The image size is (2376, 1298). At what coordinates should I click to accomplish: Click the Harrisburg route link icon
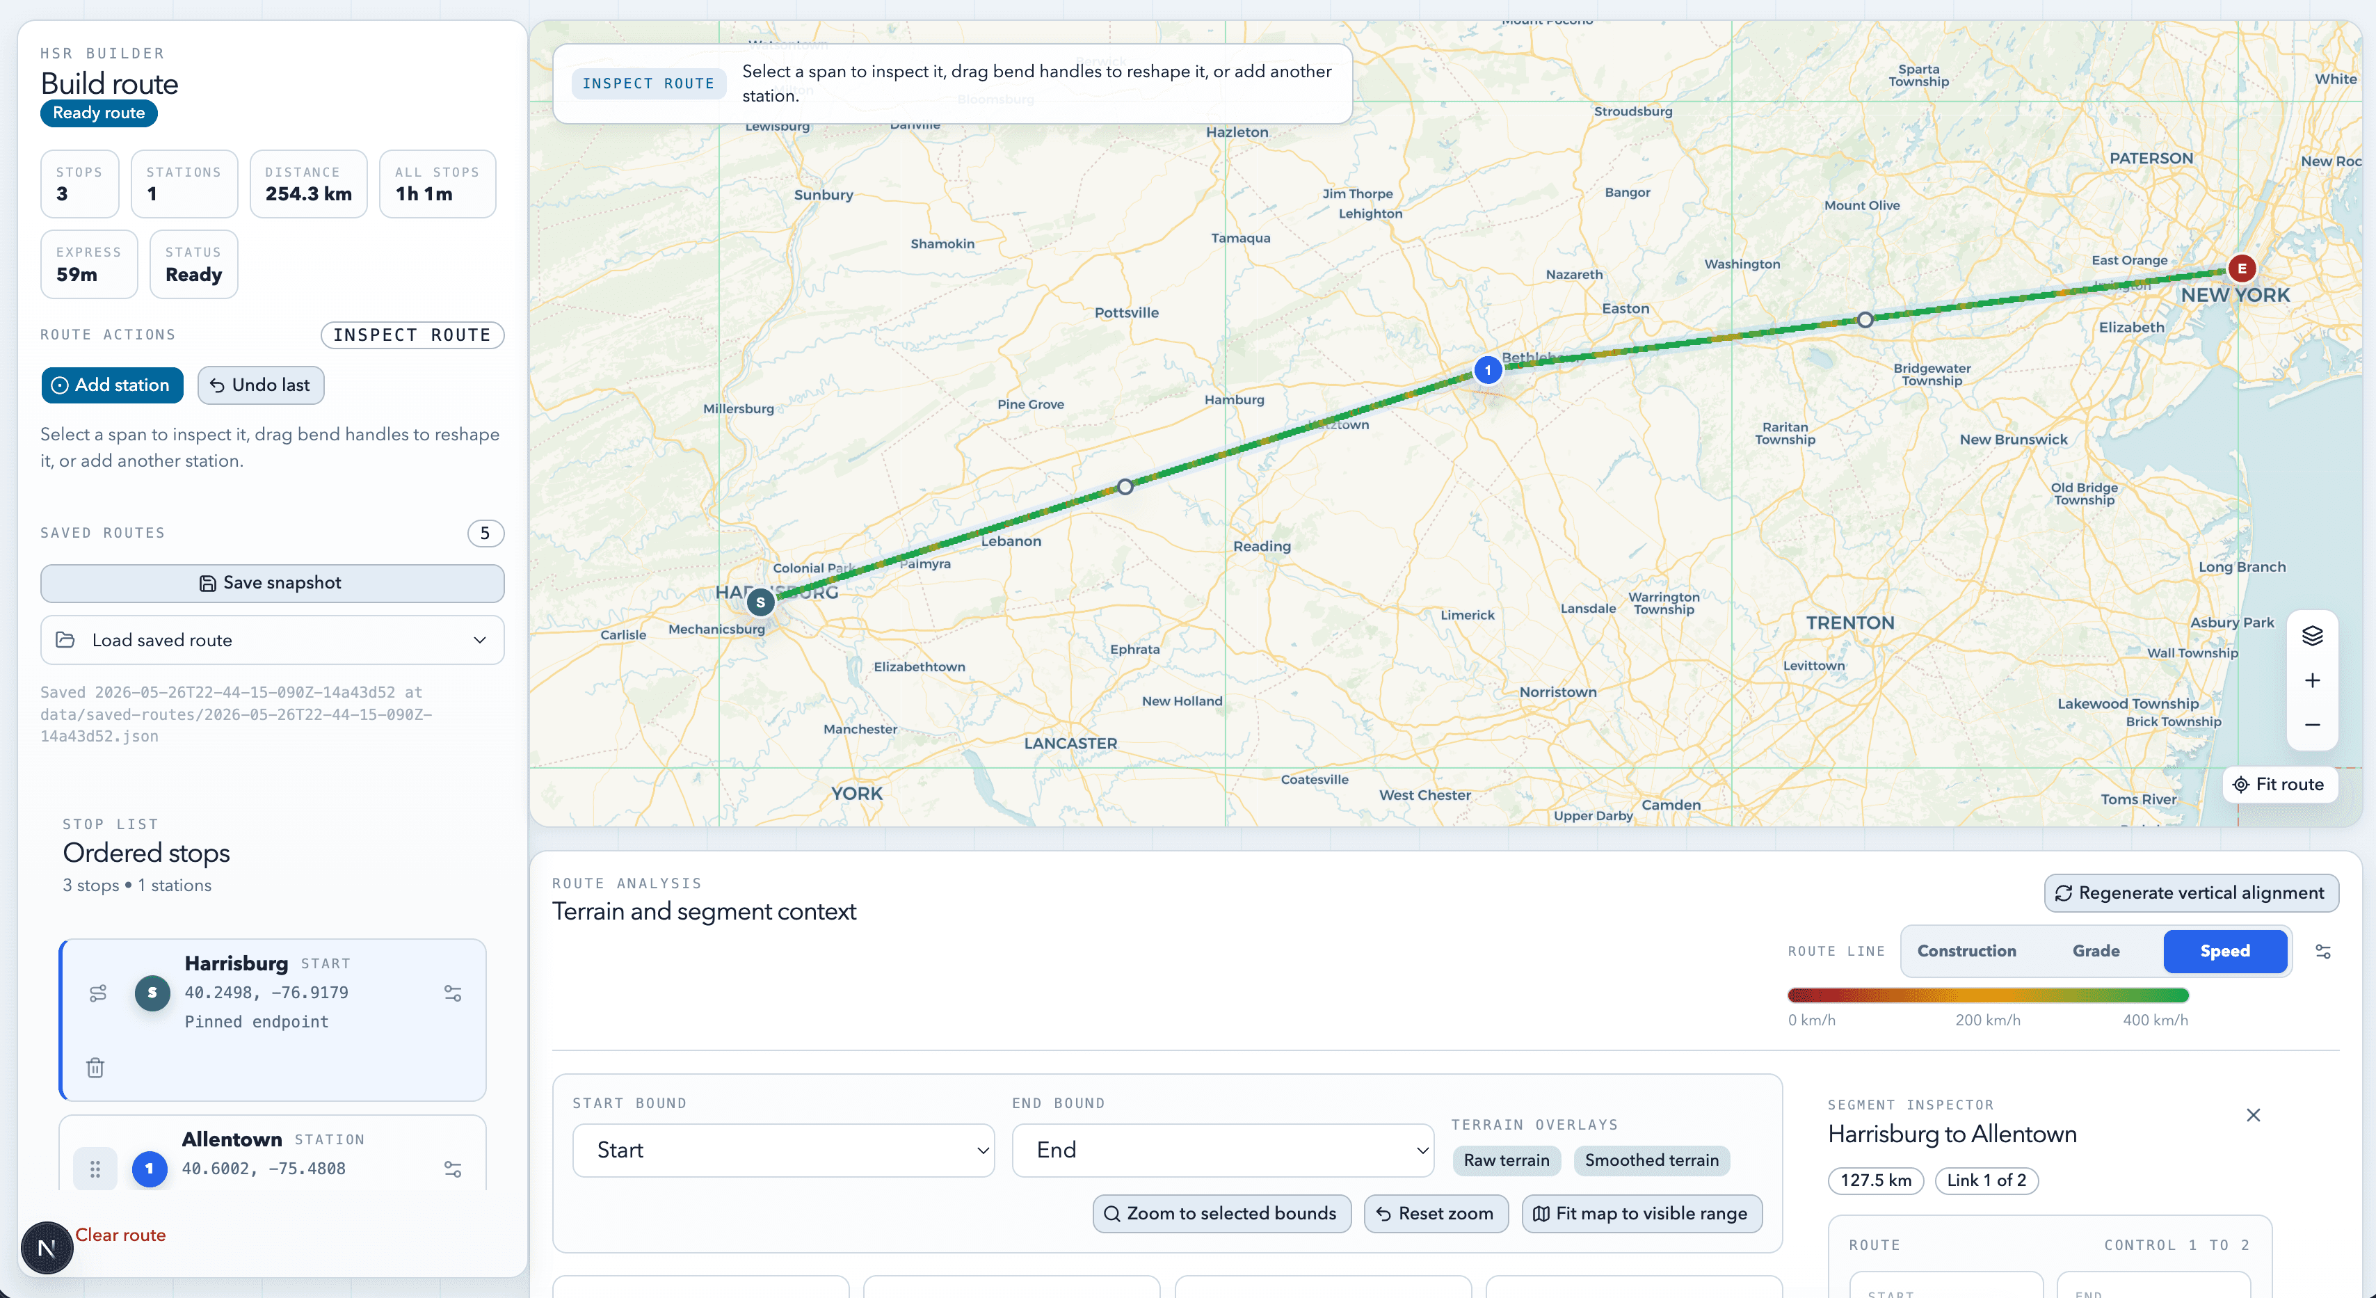(x=98, y=993)
